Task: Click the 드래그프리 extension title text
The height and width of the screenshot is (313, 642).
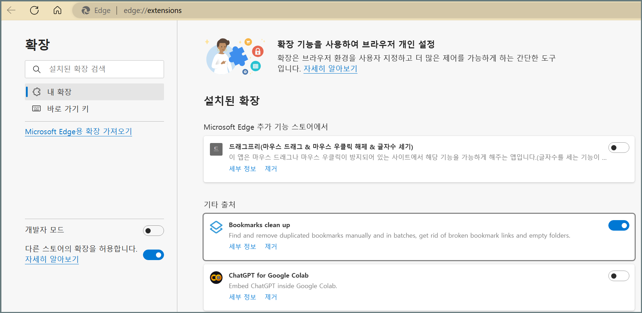Action: pos(321,147)
